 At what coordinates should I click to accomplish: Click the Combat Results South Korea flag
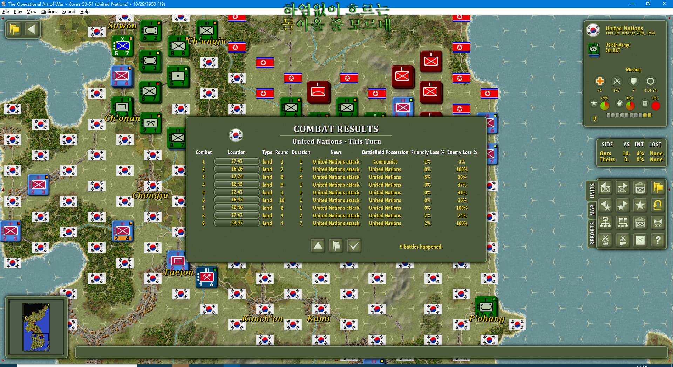click(x=236, y=135)
